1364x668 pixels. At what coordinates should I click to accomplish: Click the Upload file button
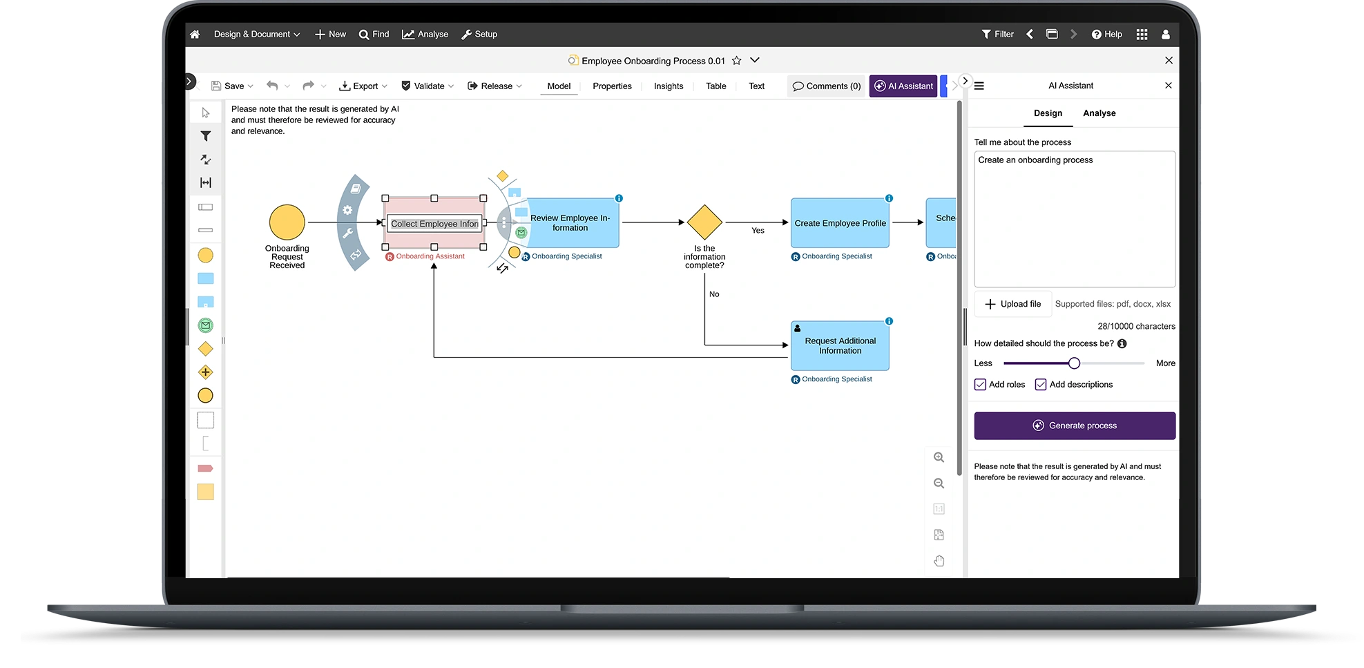pyautogui.click(x=1012, y=304)
